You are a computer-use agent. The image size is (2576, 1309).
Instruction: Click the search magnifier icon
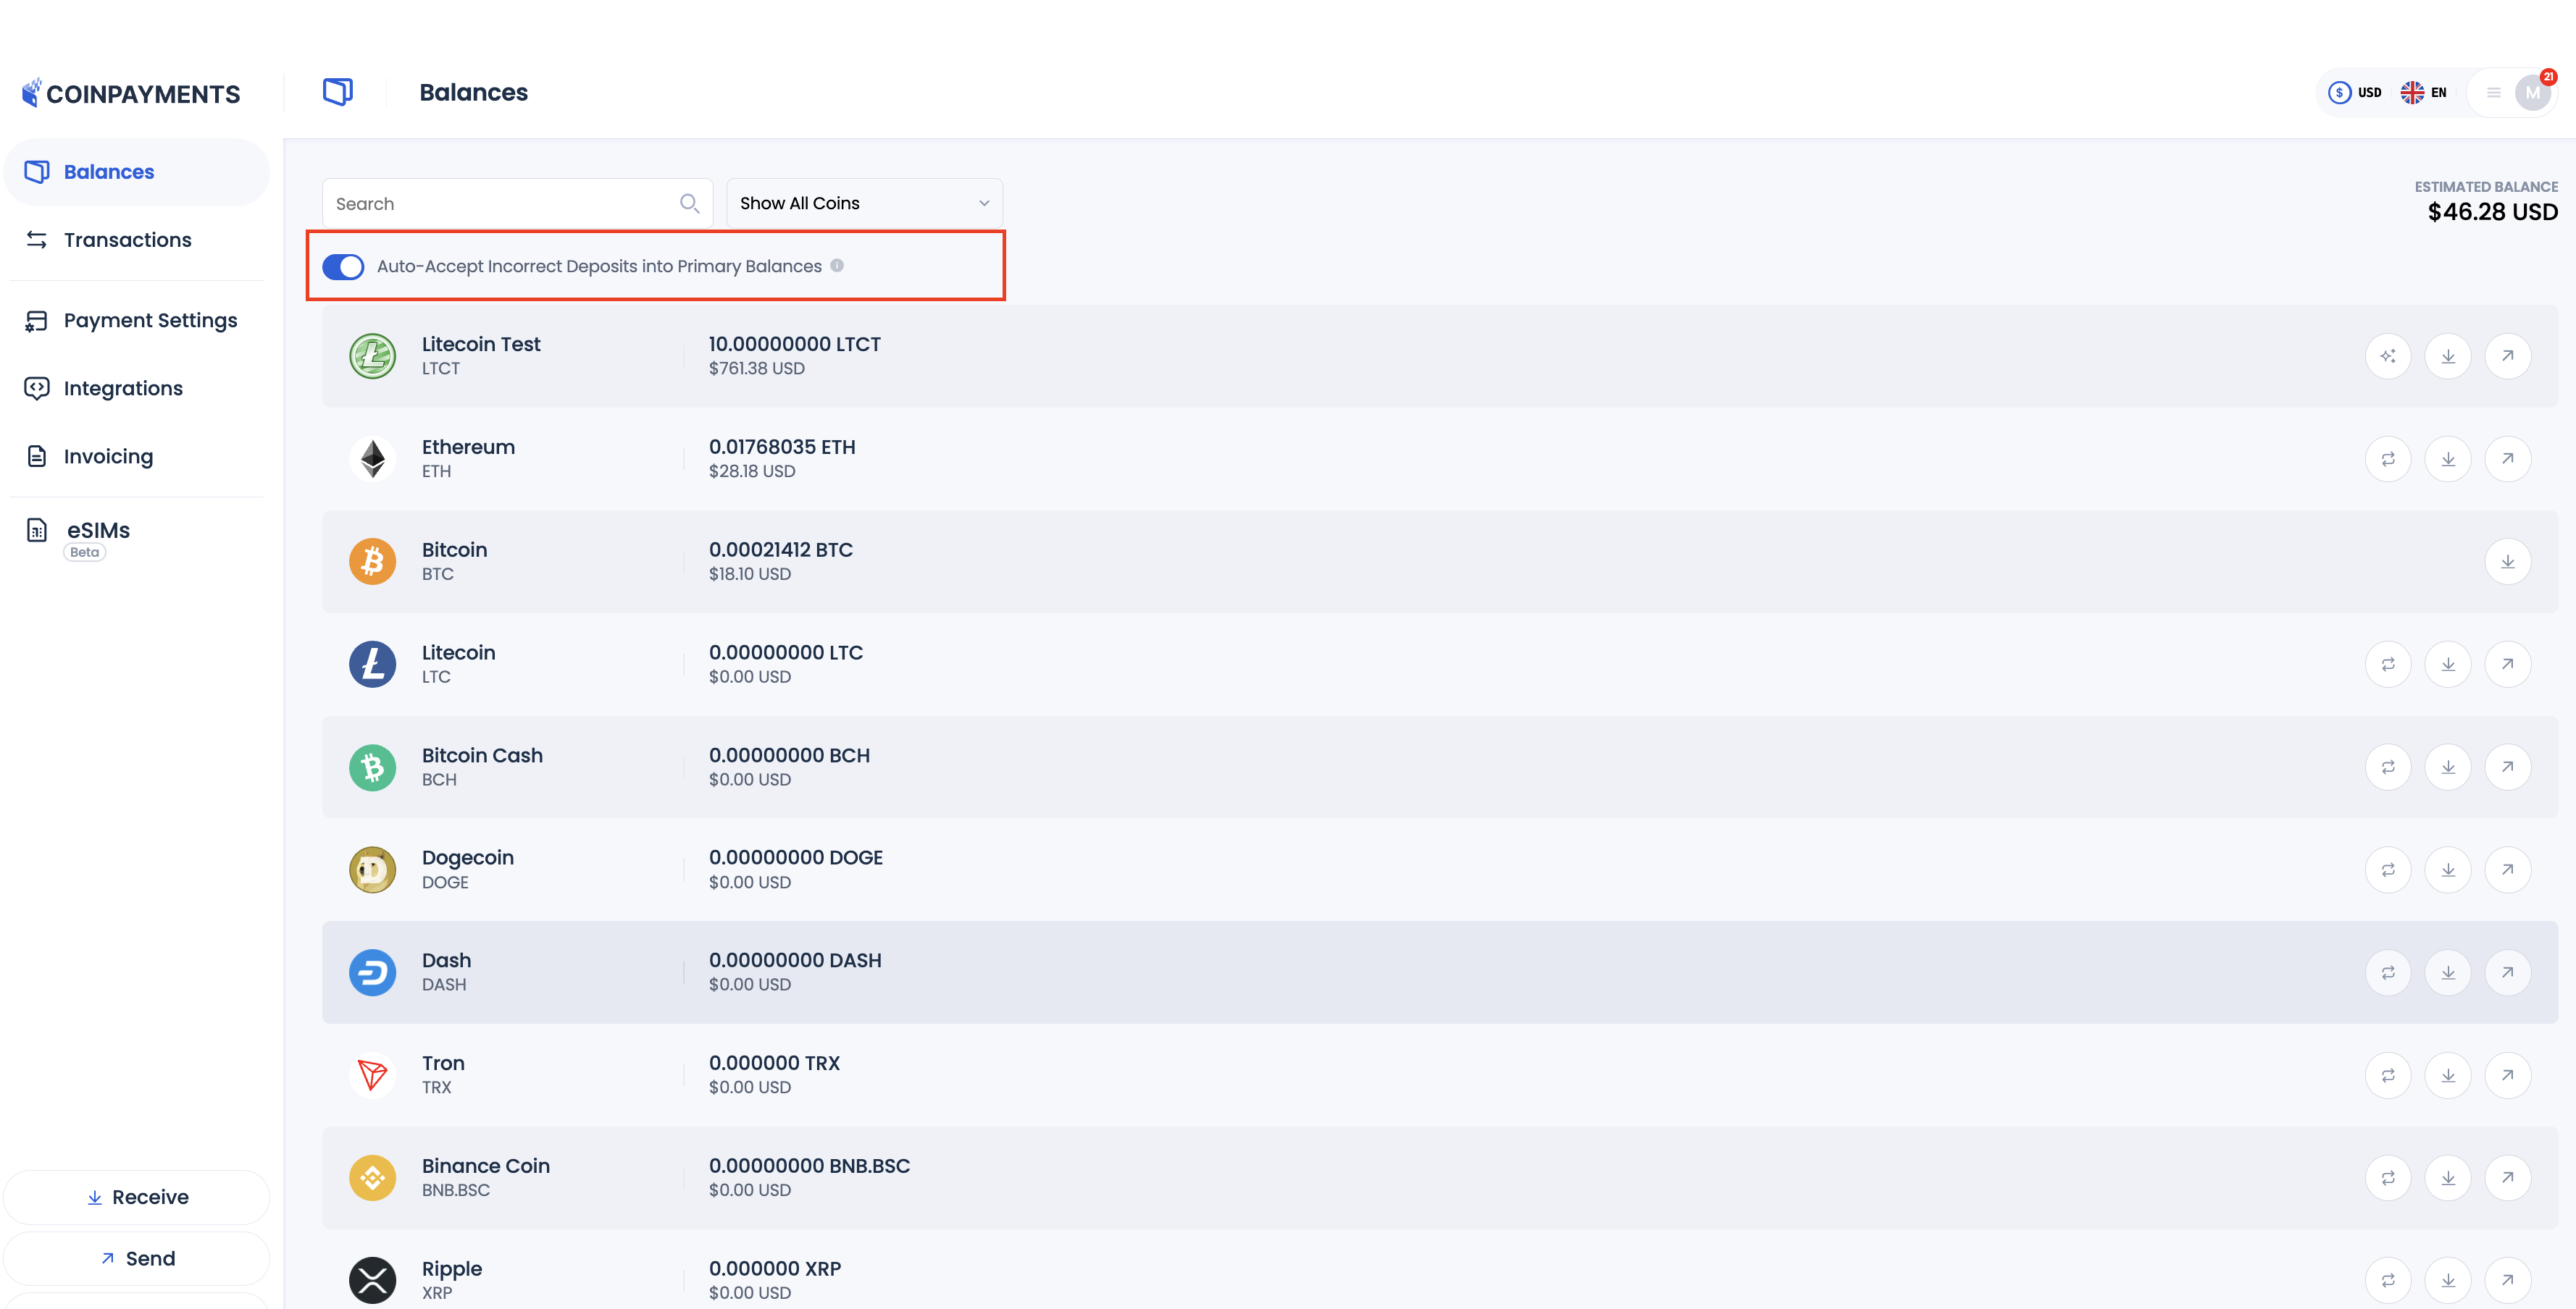coord(689,204)
